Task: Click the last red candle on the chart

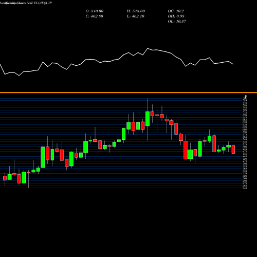Action: coord(233,149)
